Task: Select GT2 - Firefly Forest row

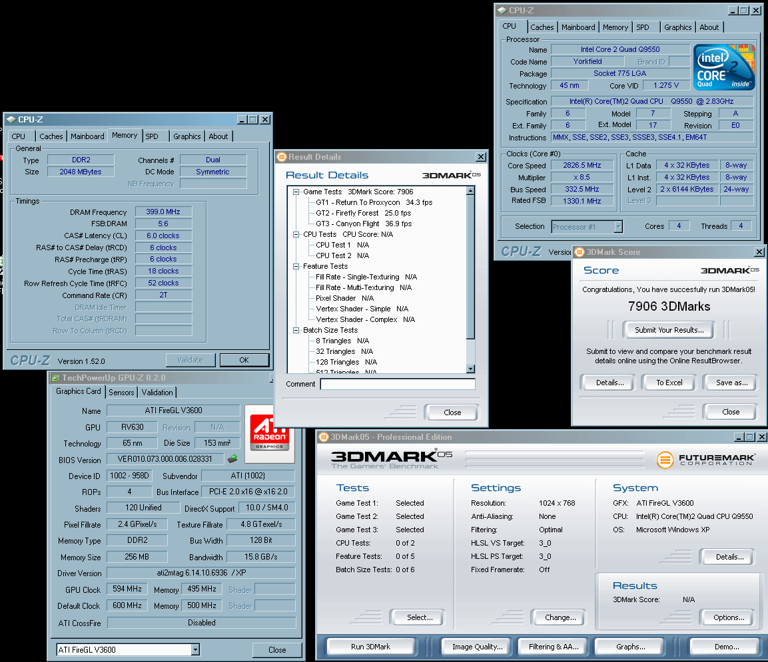Action: [364, 214]
